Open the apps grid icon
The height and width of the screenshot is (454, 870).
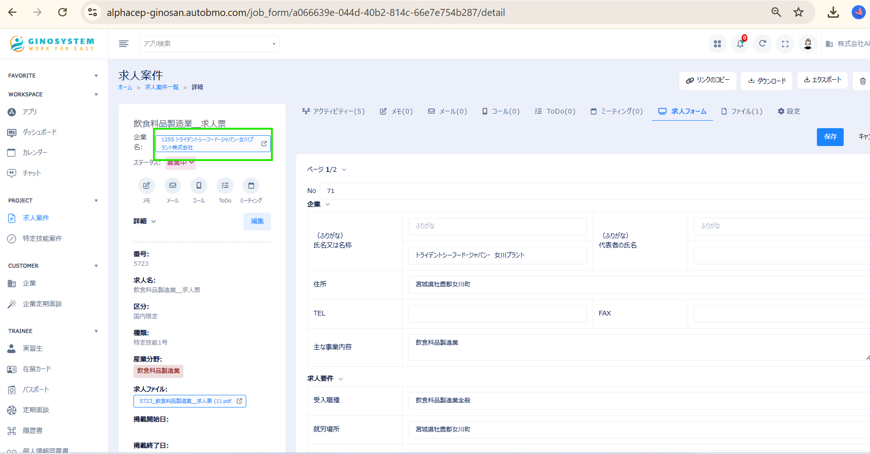(x=717, y=44)
